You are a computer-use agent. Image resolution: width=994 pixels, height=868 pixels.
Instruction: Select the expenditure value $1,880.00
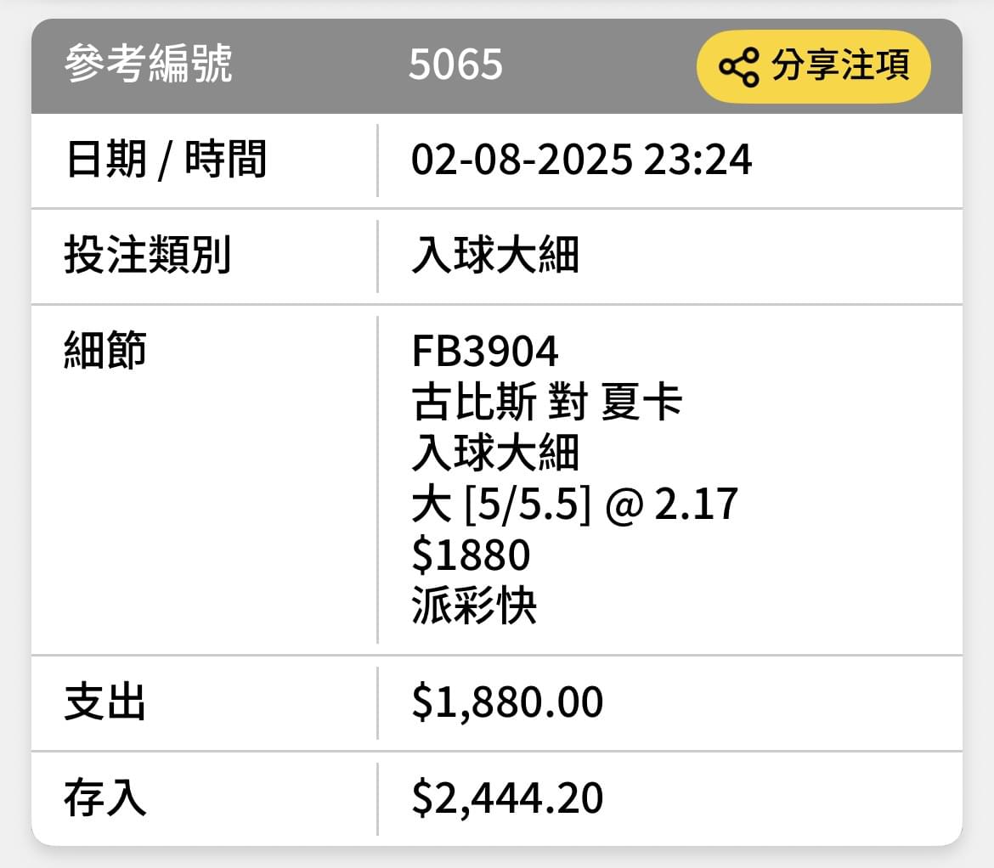coord(507,702)
